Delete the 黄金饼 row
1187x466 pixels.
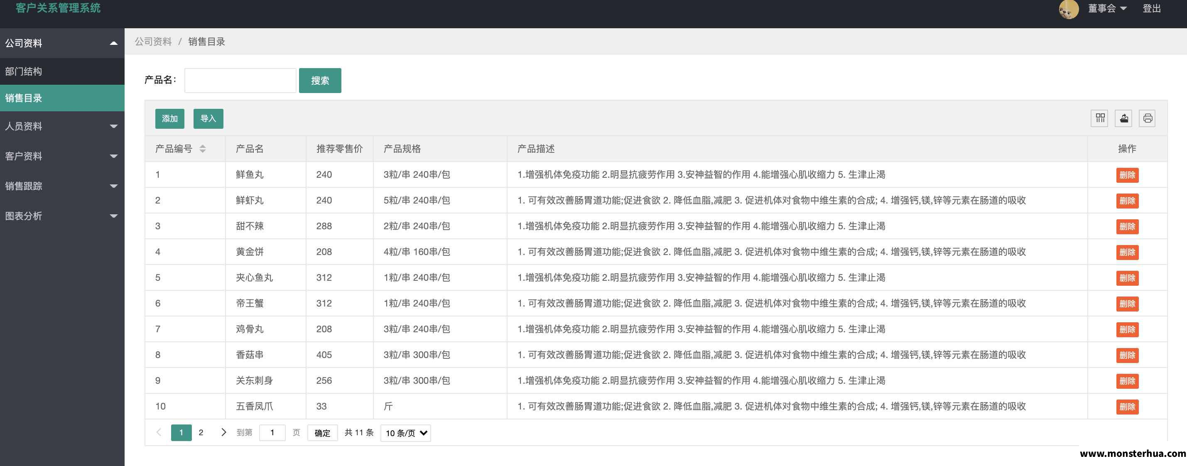click(1127, 253)
